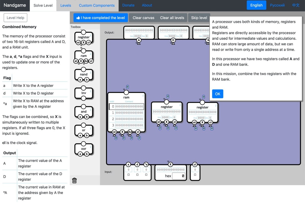Click the trash can icon below the Toolbox
This screenshot has height=203, width=305.
pos(74,180)
